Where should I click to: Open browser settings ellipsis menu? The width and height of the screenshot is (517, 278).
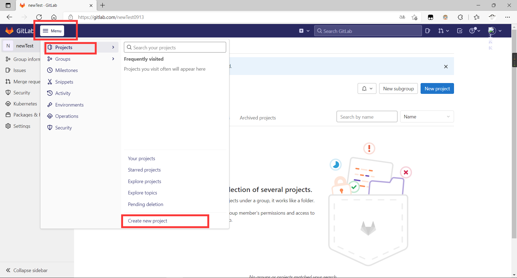click(x=508, y=17)
